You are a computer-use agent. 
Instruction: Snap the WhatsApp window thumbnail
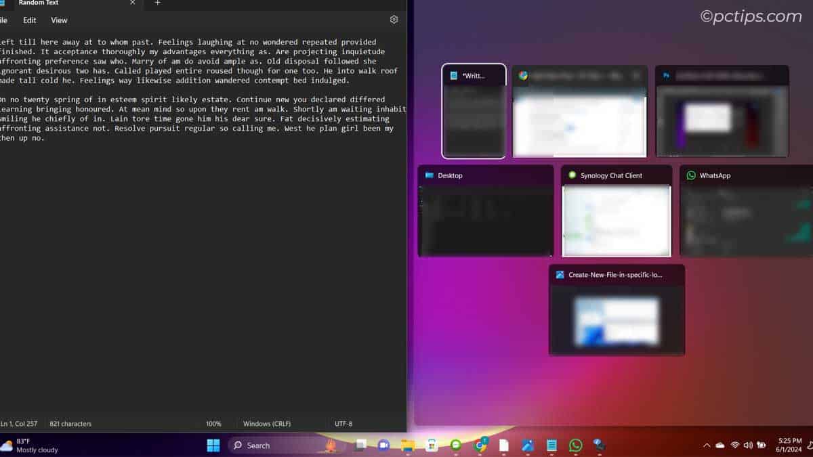tap(746, 211)
